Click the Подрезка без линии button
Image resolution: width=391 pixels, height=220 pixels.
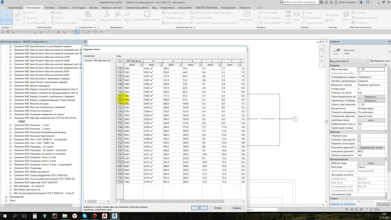tap(371, 148)
